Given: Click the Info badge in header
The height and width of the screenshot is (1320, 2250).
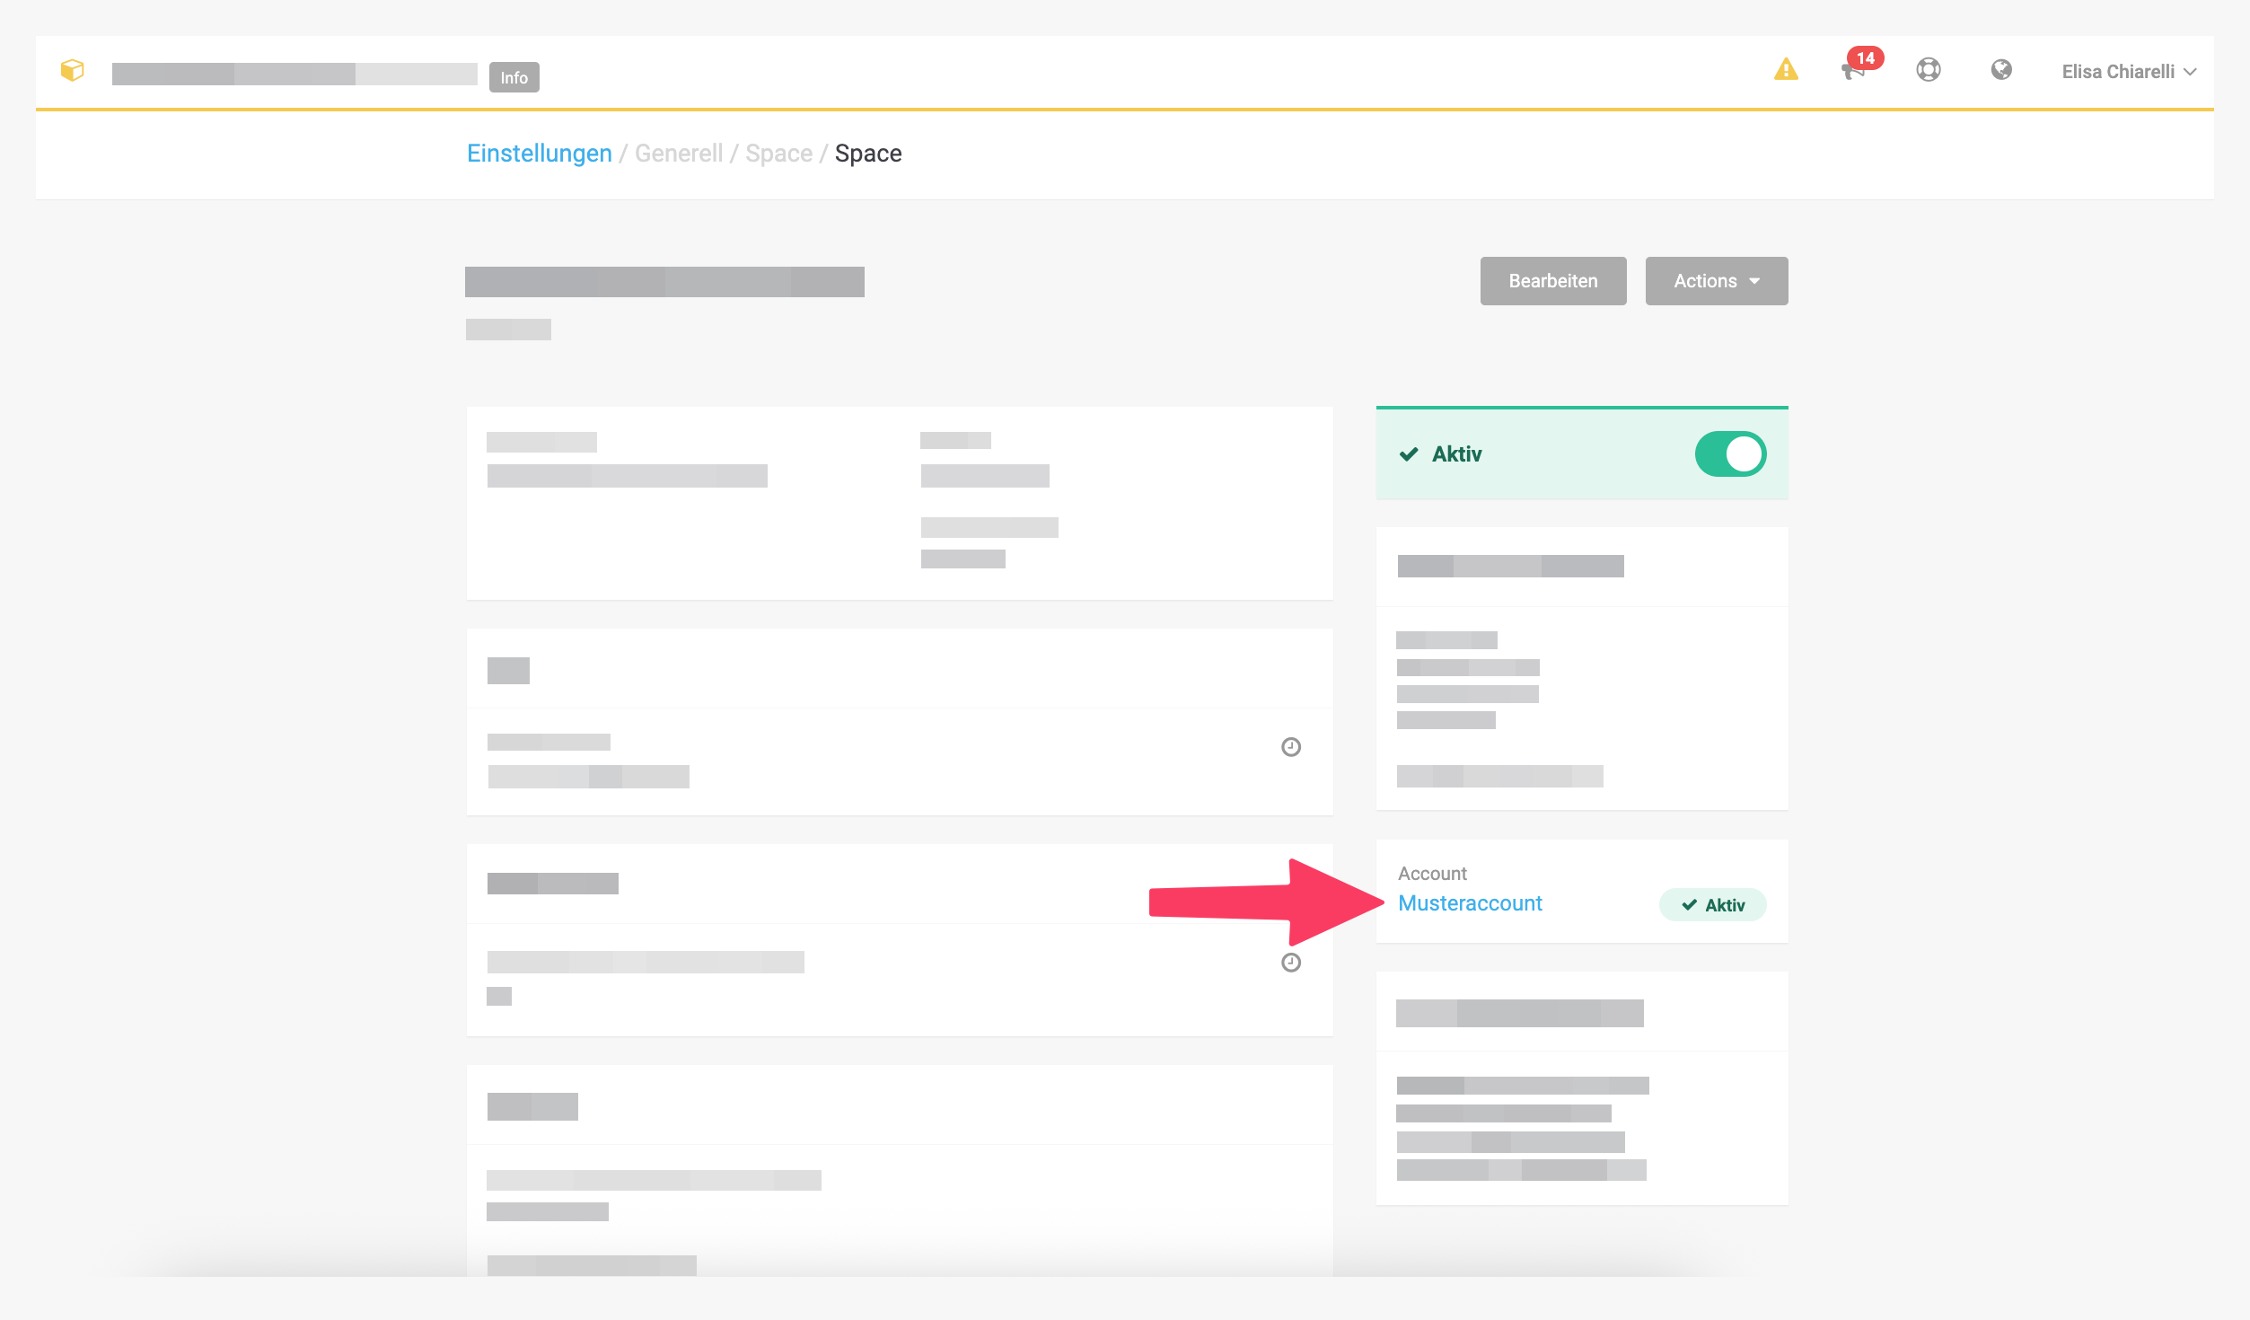Looking at the screenshot, I should [x=514, y=77].
